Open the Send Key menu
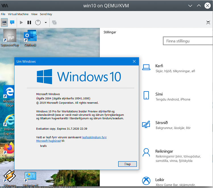The image size is (213, 188). click(x=46, y=14)
